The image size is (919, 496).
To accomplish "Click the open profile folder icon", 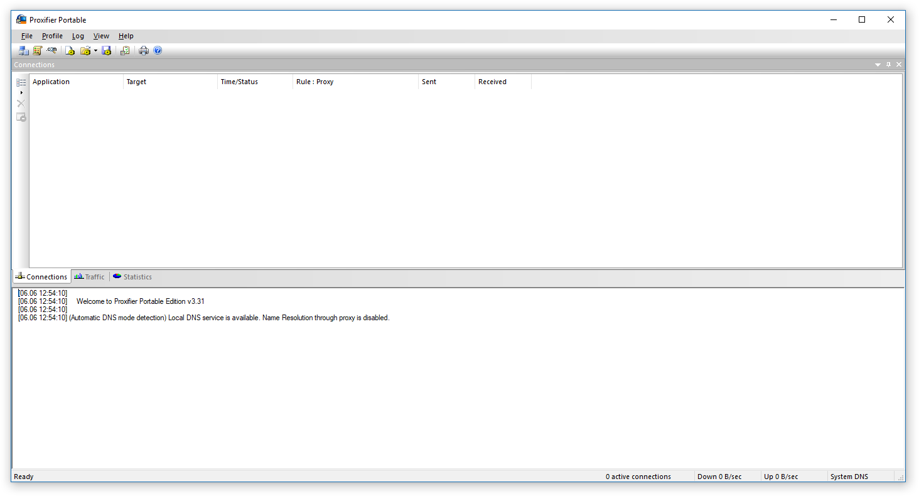I will pyautogui.click(x=85, y=51).
